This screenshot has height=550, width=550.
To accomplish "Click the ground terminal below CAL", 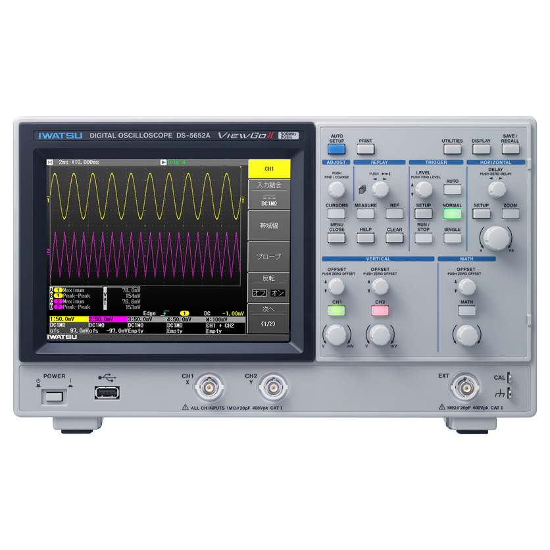I will (x=509, y=393).
